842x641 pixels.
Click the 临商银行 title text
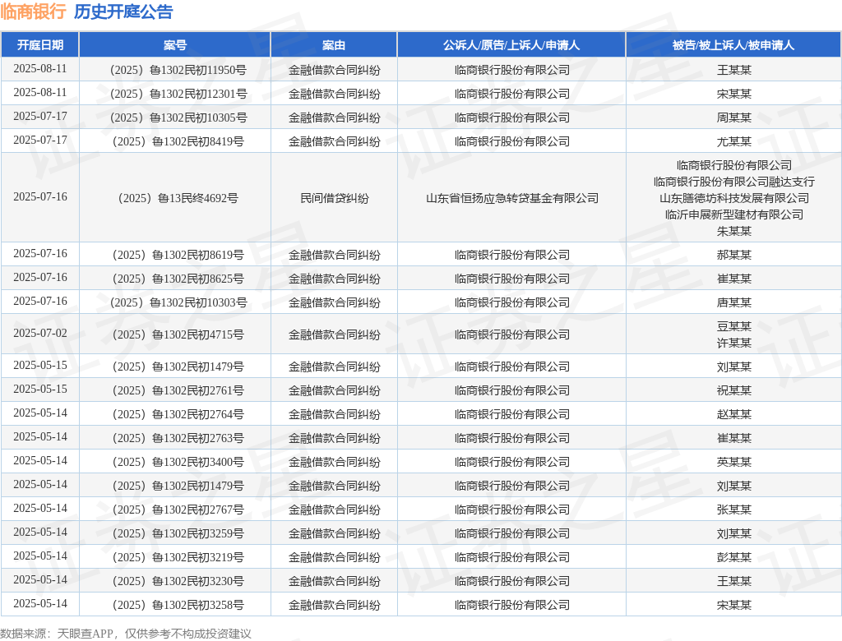click(33, 12)
